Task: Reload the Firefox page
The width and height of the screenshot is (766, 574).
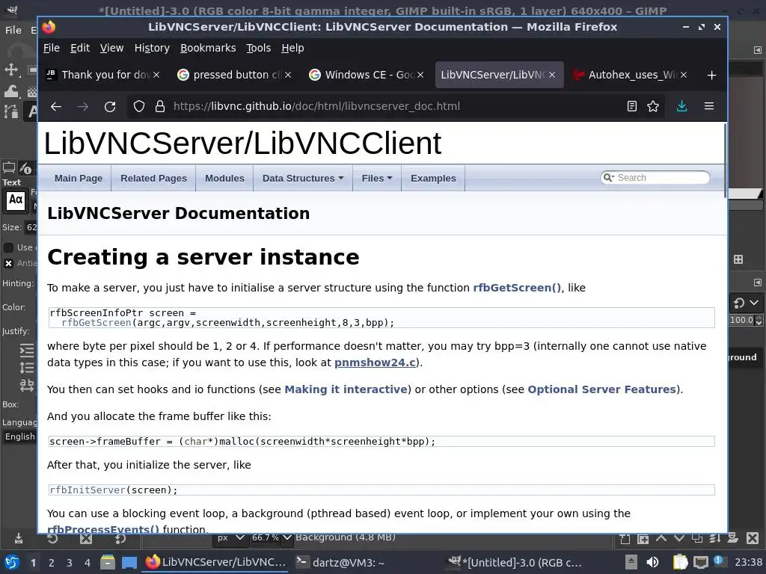Action: 110,106
